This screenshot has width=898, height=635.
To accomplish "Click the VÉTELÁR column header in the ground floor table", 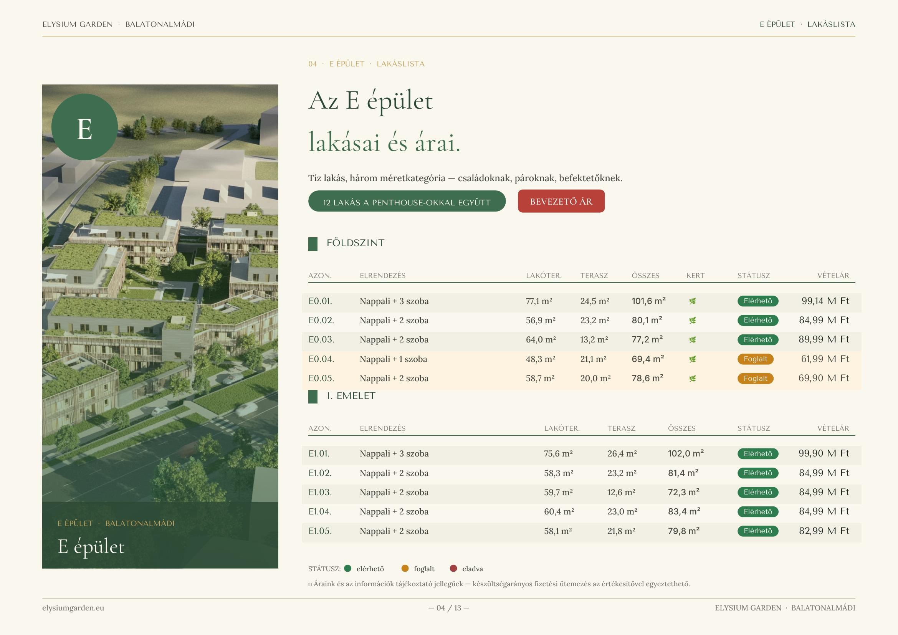I will coord(833,275).
